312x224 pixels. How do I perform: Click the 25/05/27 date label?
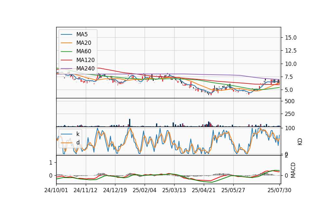(x=233, y=190)
